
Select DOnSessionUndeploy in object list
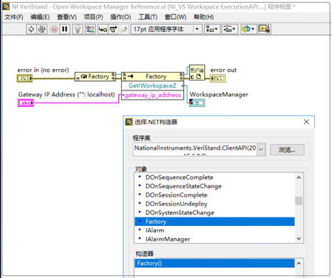pos(177,204)
